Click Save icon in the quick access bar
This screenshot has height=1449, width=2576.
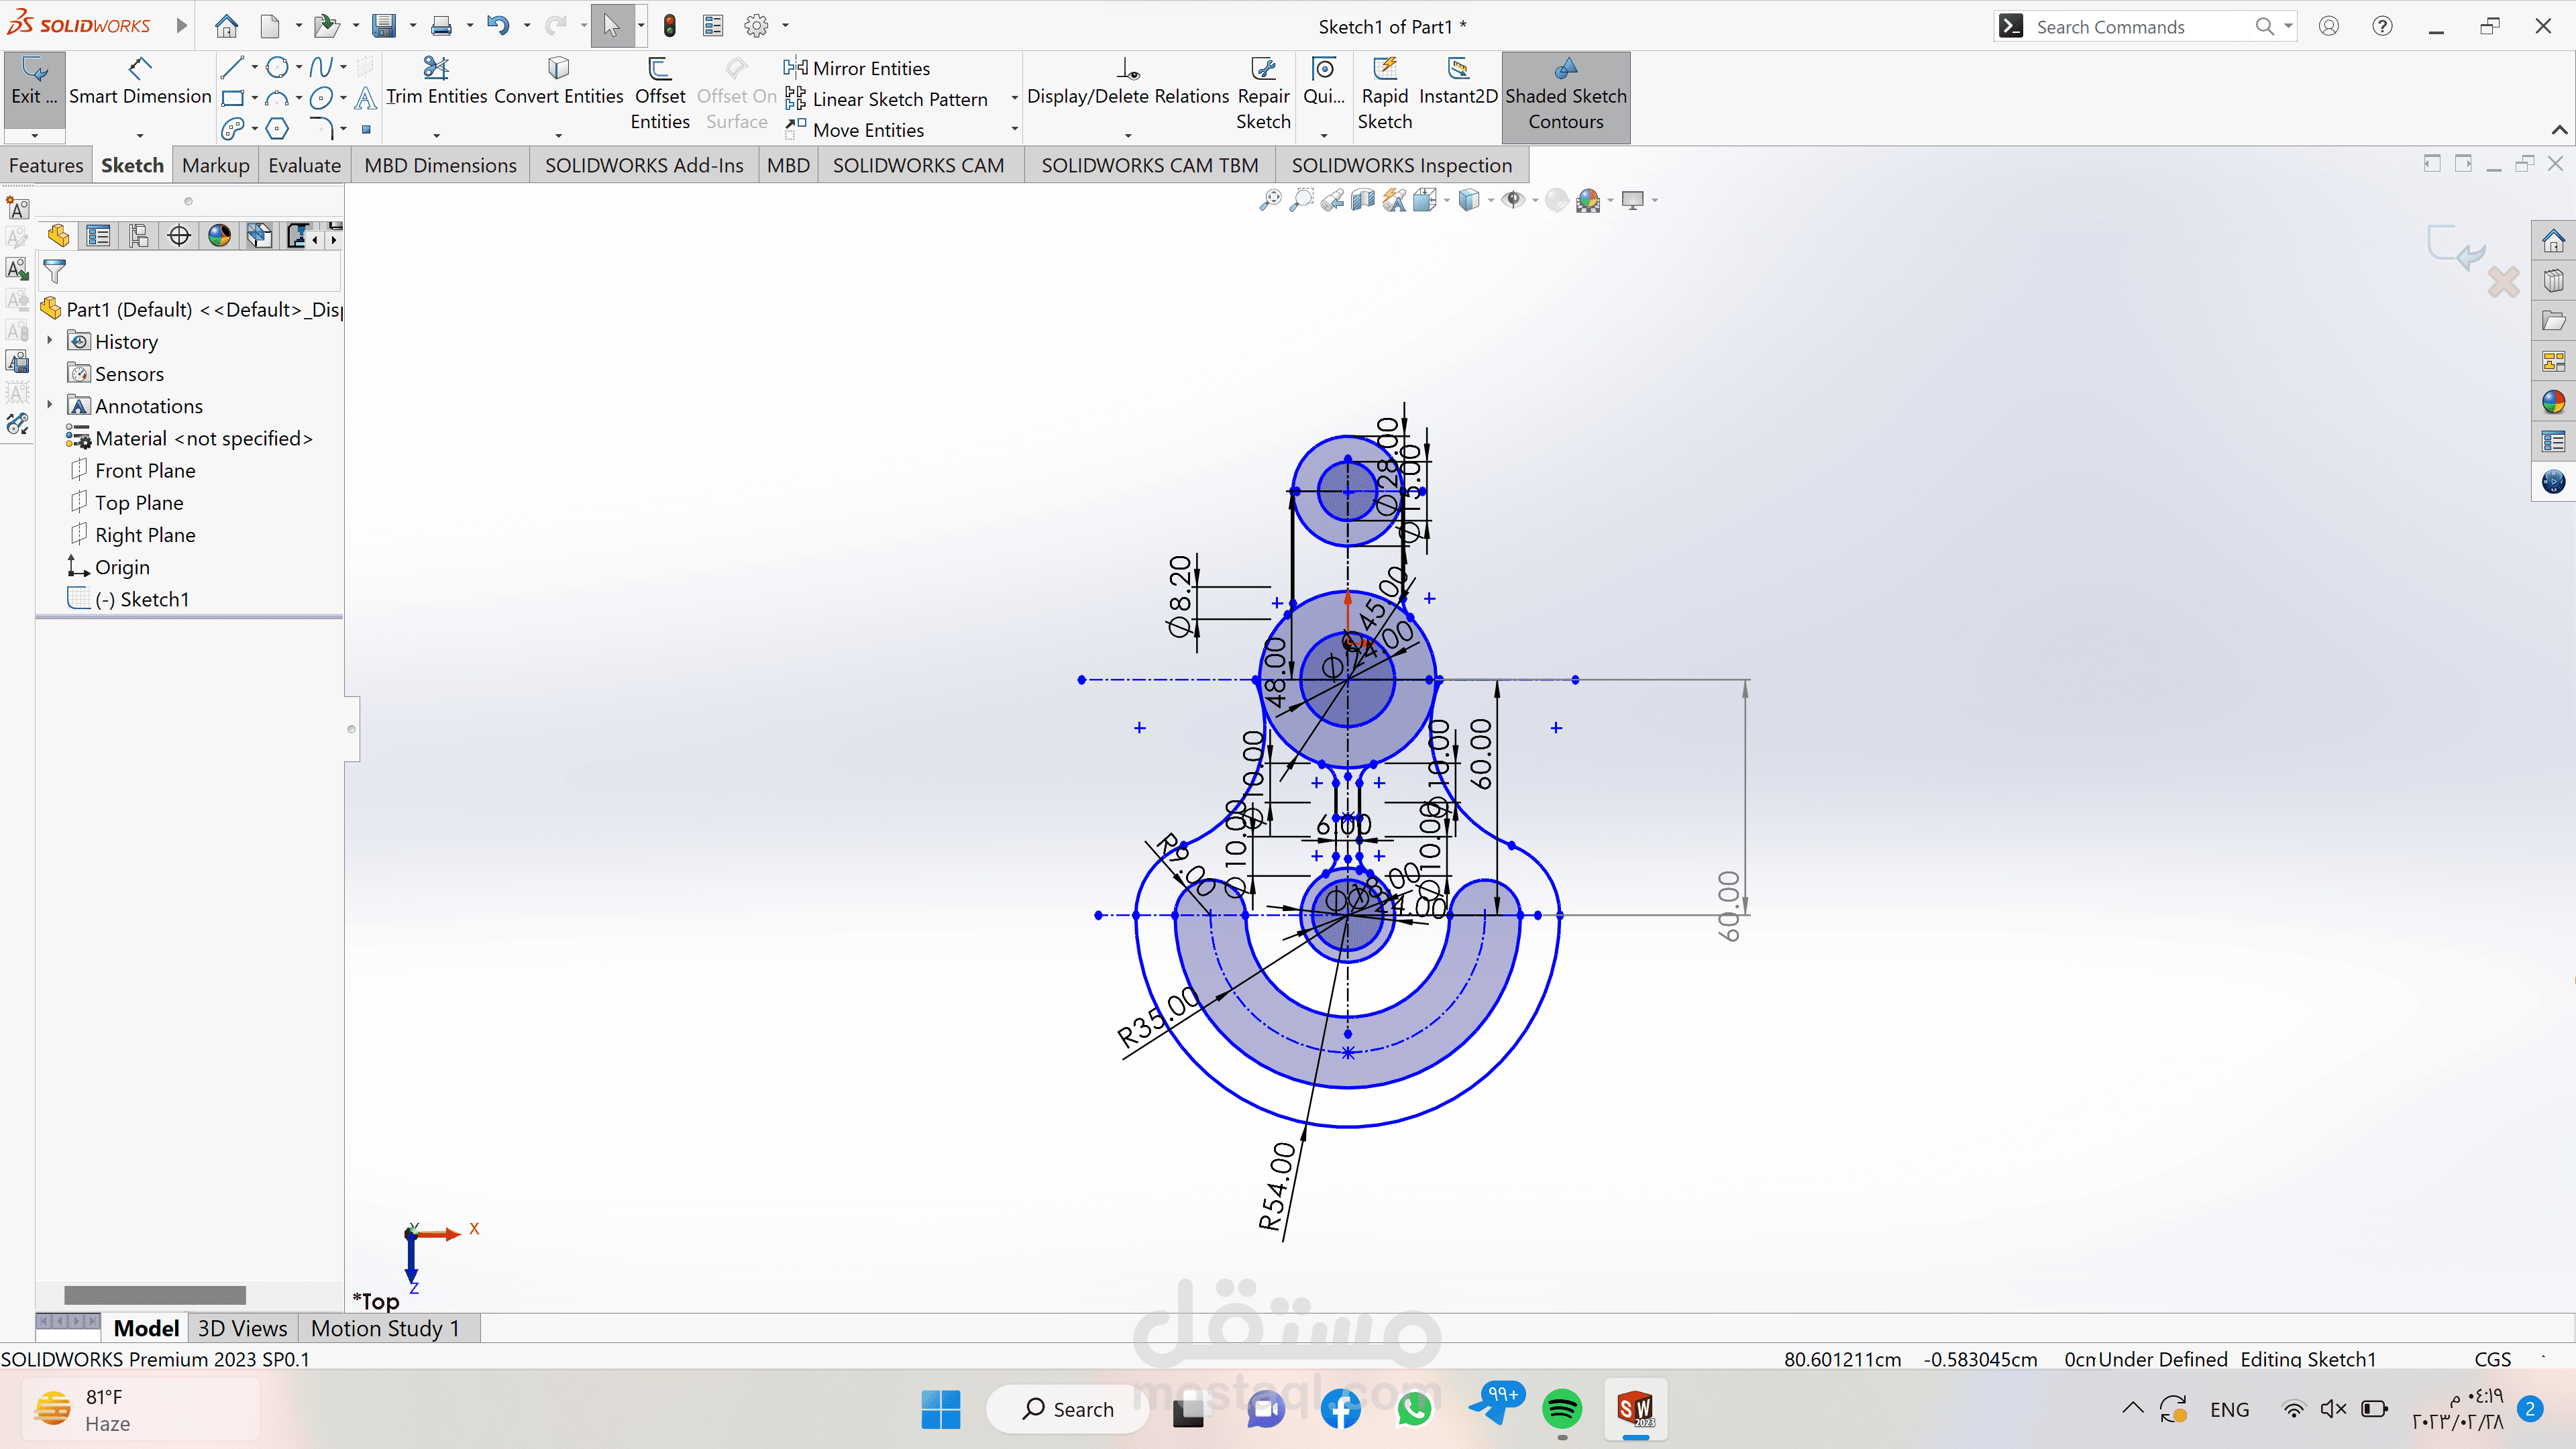pyautogui.click(x=384, y=26)
